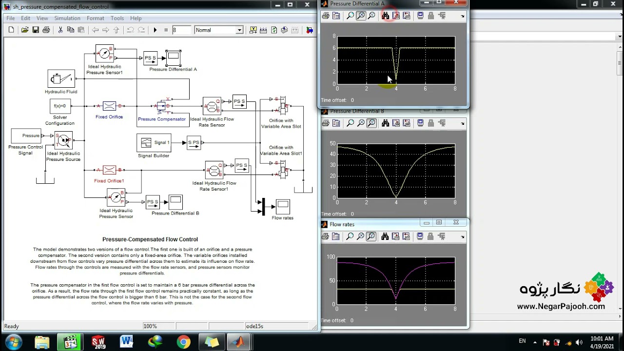
Task: Stop the simulation
Action: click(x=166, y=30)
